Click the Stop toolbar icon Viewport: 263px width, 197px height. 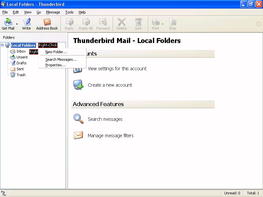coord(172,24)
